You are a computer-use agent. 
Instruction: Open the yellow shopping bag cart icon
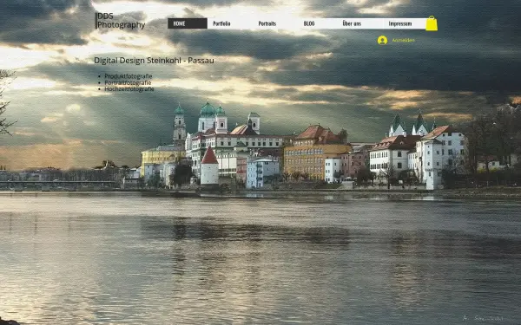432,23
